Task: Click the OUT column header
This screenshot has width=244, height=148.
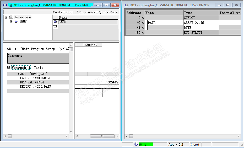Action: tap(103, 74)
